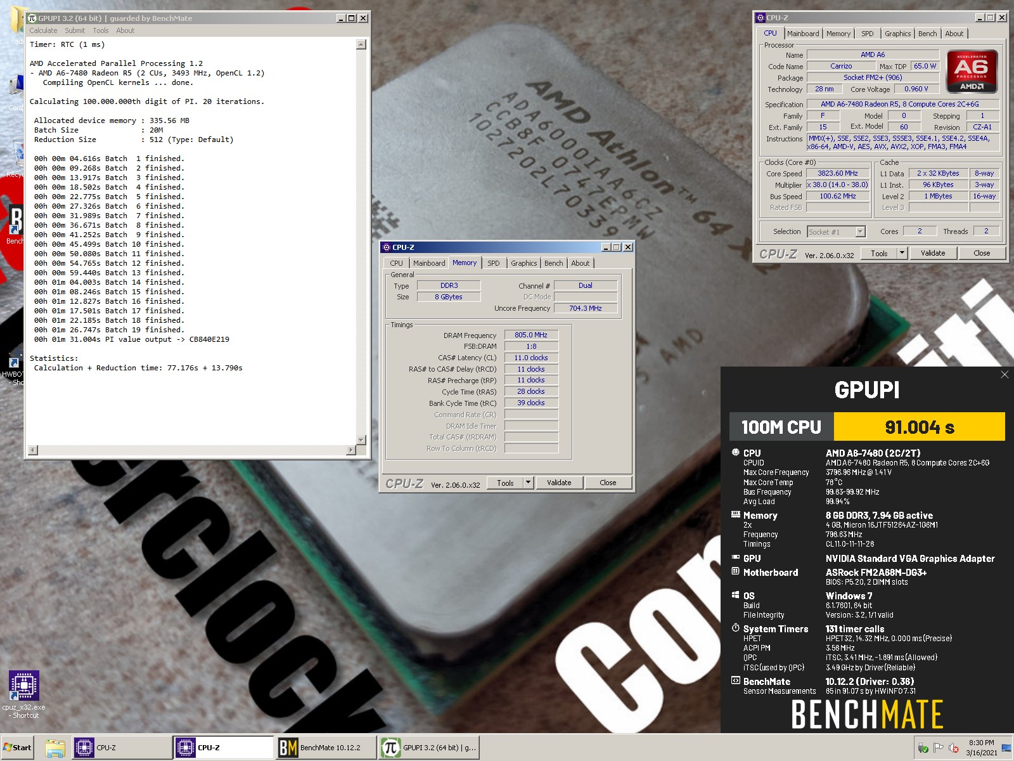Screen dimensions: 1014x761
Task: Select Mainboard tab in middle CPU-Z window
Action: pyautogui.click(x=429, y=263)
